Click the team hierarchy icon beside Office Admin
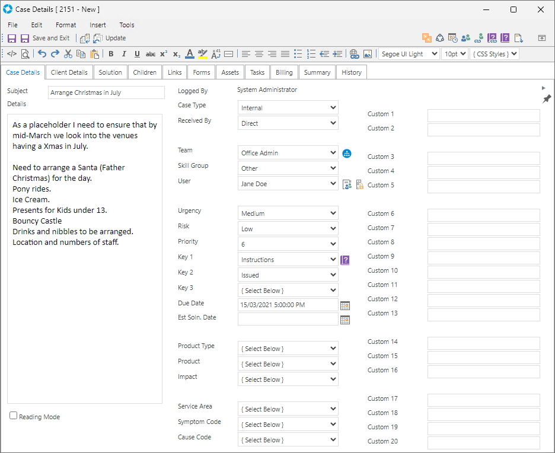The height and width of the screenshot is (453, 555). (347, 153)
